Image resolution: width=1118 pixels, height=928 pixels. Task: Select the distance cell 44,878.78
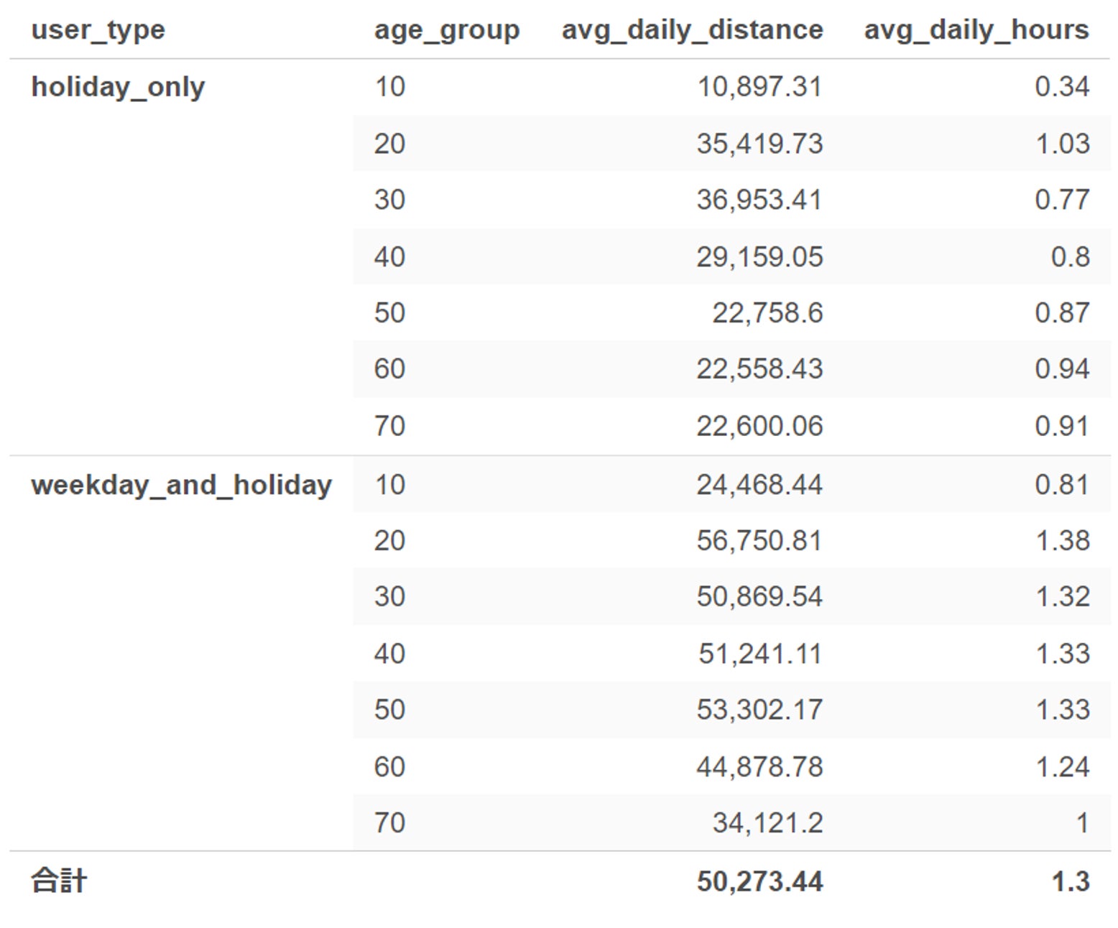[x=759, y=767]
